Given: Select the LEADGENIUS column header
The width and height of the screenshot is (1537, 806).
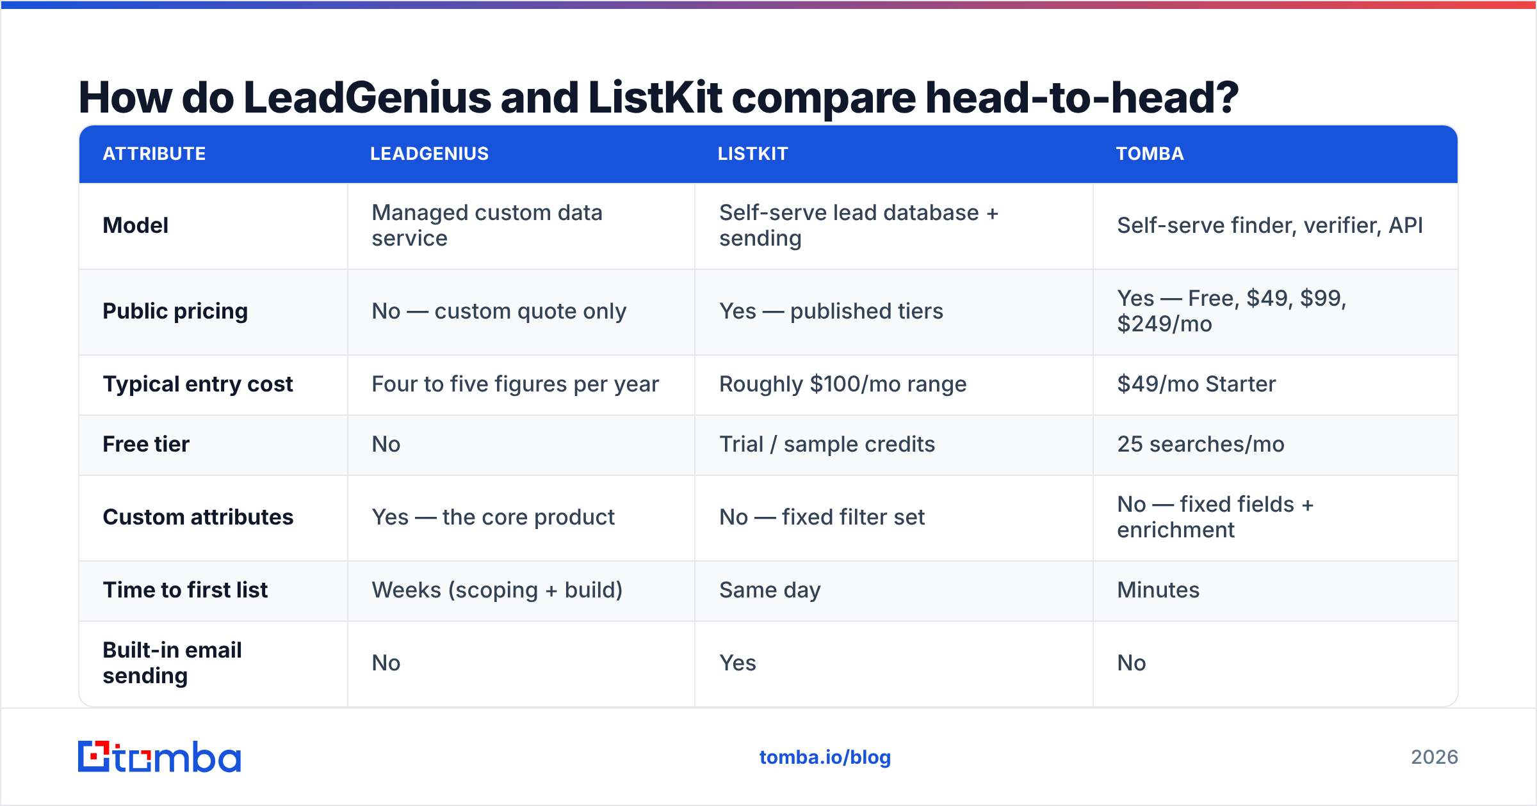Looking at the screenshot, I should (x=429, y=154).
